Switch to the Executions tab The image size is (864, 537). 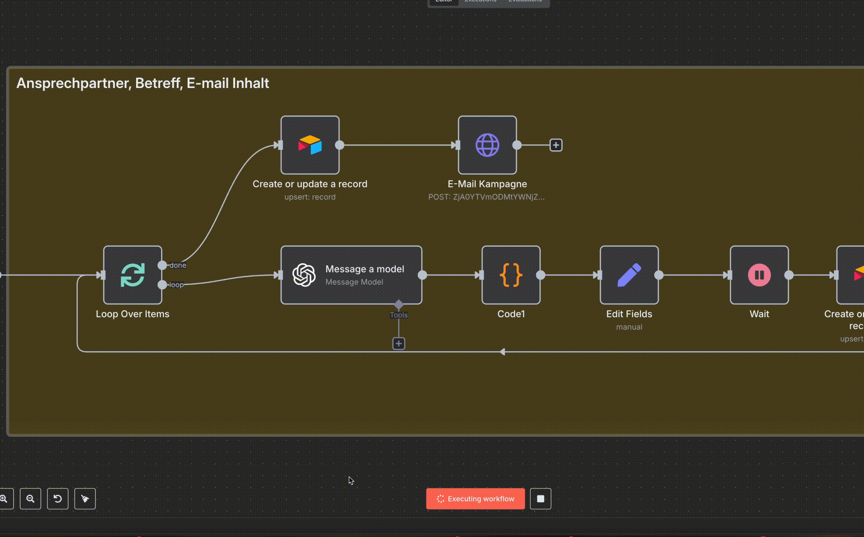pos(480,2)
